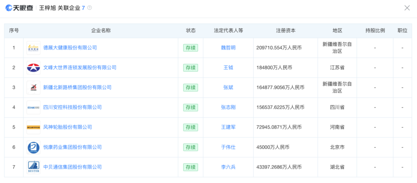Open 四川安控科技股份有限公司 link
417x183 pixels.
(x=72, y=107)
